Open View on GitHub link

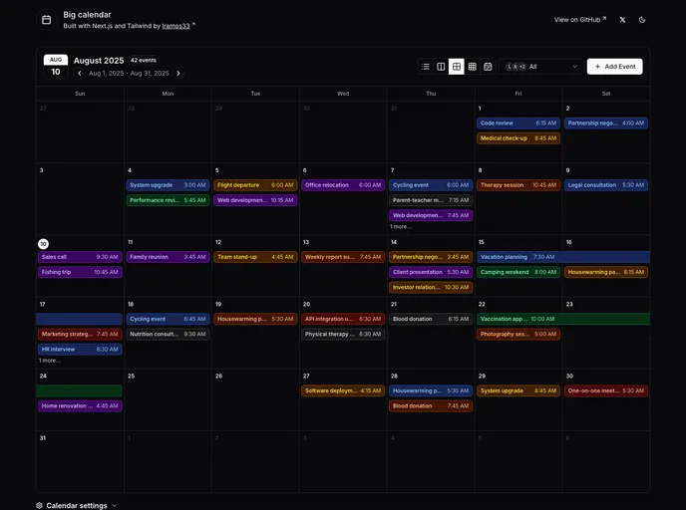click(580, 20)
